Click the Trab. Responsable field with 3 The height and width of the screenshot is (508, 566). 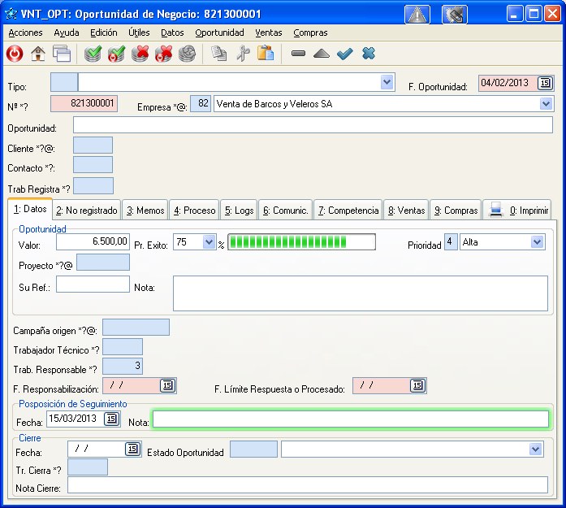[x=123, y=367]
